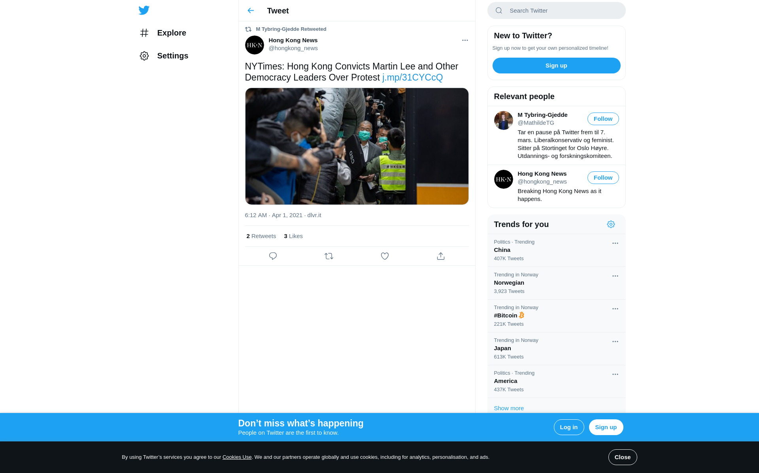This screenshot has width=759, height=473.
Task: Open more options for China trend
Action: pyautogui.click(x=615, y=243)
